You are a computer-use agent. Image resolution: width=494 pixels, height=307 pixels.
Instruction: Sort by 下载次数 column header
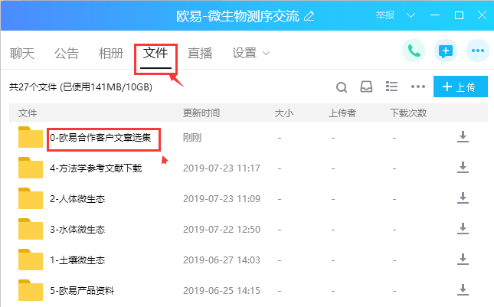click(x=408, y=113)
